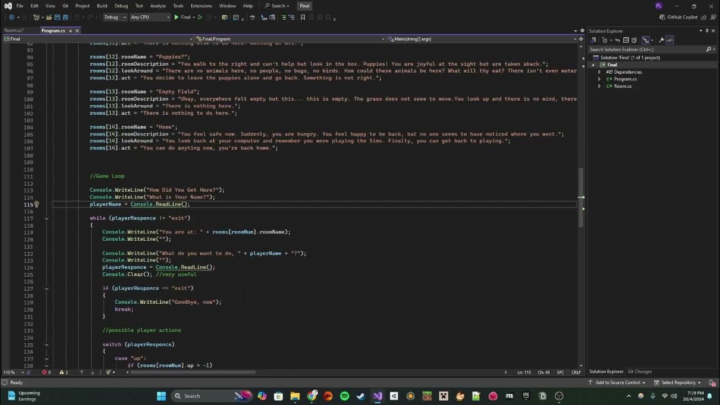The image size is (720, 405).
Task: Open Spotify from the taskbar
Action: click(x=345, y=396)
